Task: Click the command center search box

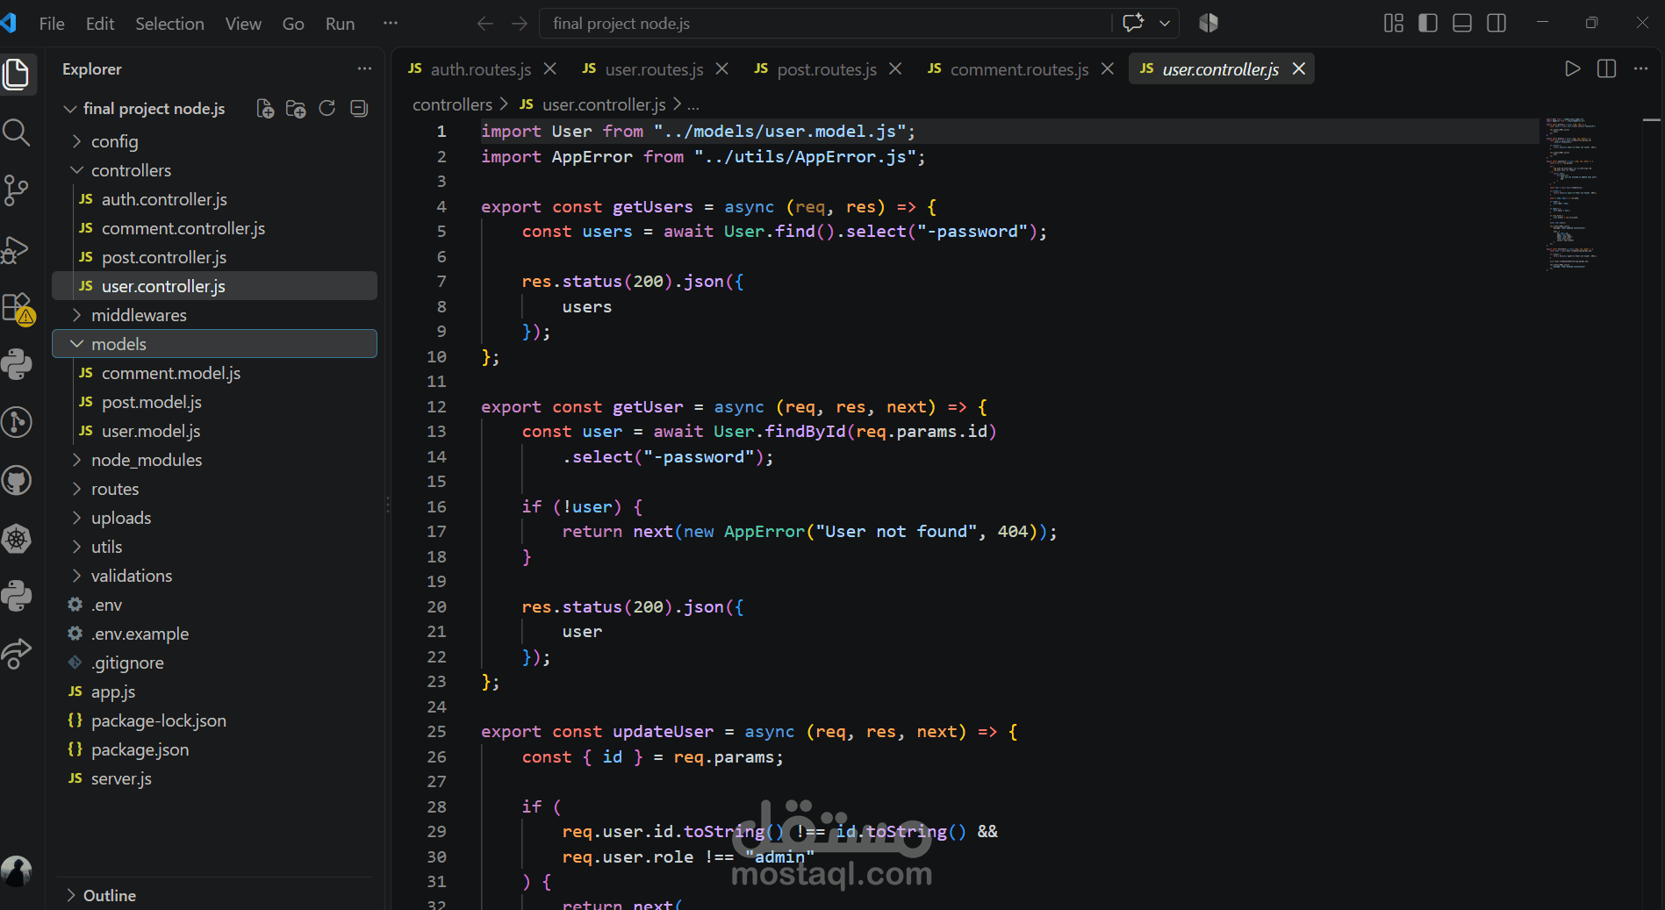Action: (x=825, y=24)
